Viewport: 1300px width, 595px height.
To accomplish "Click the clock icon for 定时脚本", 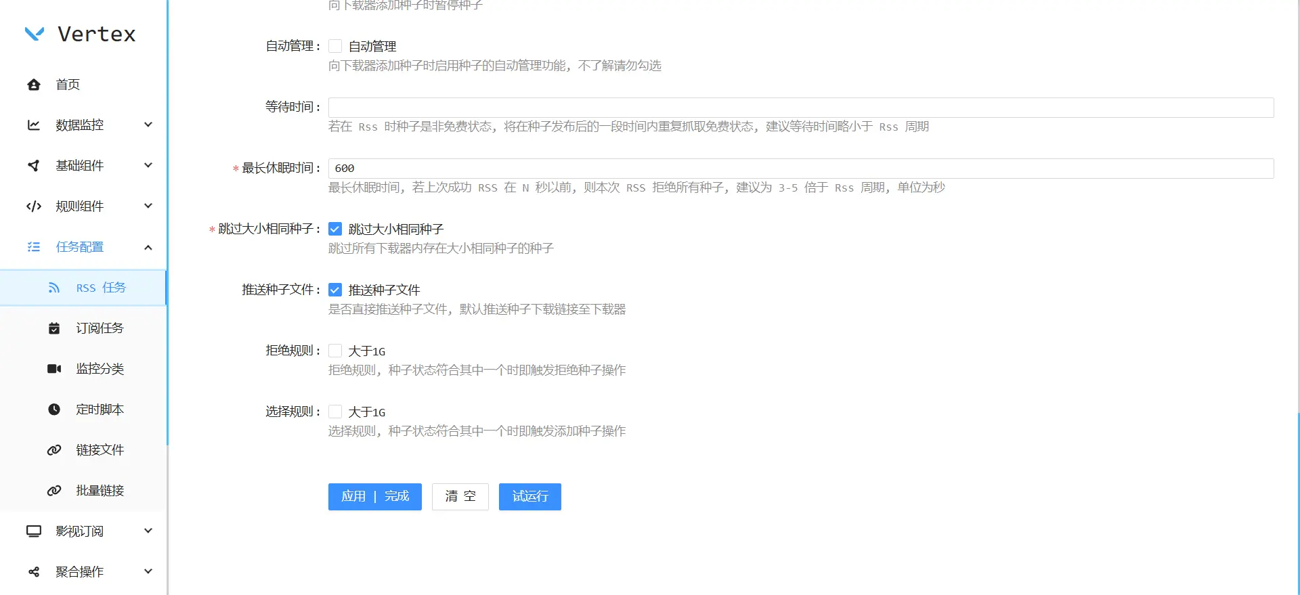I will pos(54,410).
